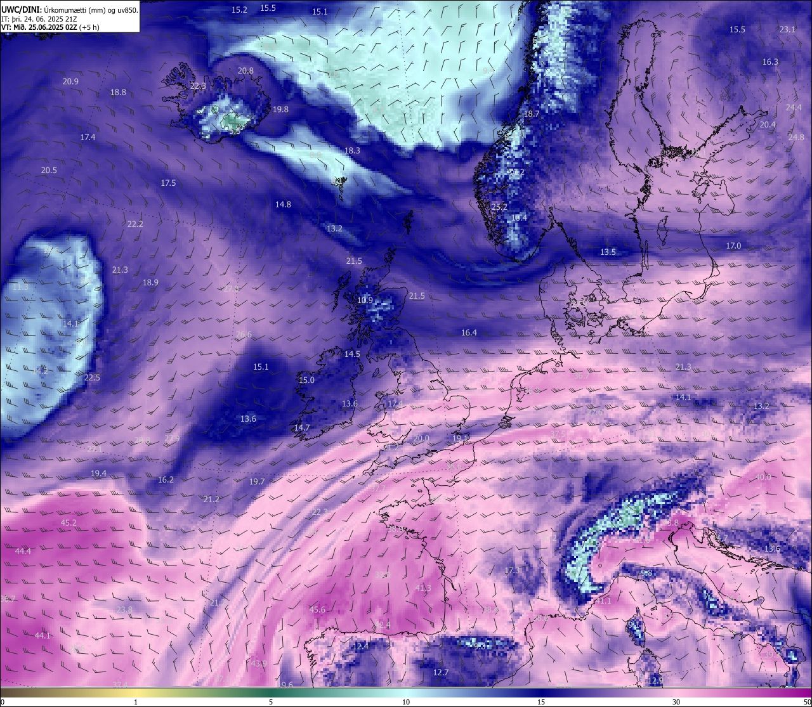The image size is (812, 707).
Task: Click the 18.3 value label
Action: [352, 151]
